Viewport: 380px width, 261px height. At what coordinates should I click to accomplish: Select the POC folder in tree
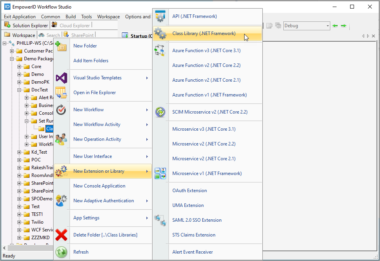click(x=36, y=160)
